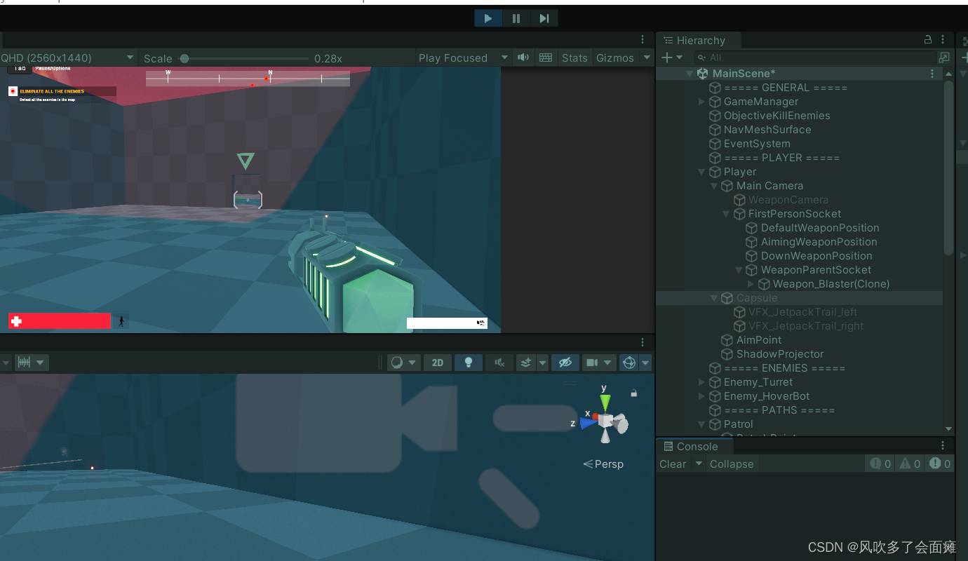The height and width of the screenshot is (561, 968).
Task: Collapse the Player object
Action: (701, 172)
